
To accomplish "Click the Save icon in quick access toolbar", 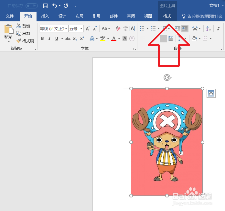I will click(x=45, y=6).
